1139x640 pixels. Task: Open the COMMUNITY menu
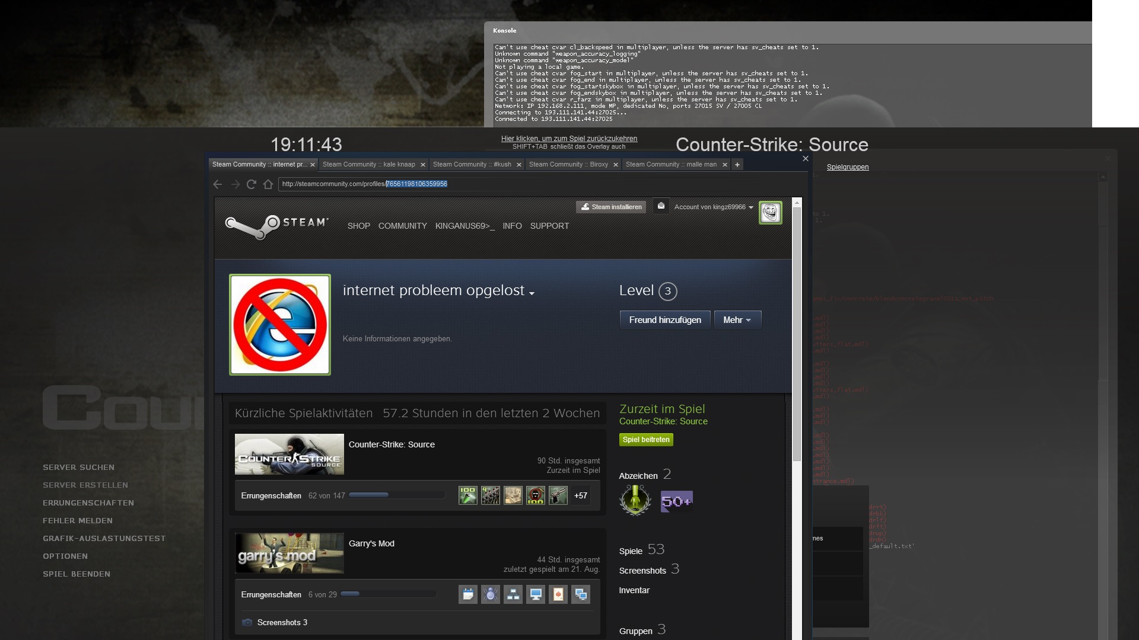coord(402,226)
